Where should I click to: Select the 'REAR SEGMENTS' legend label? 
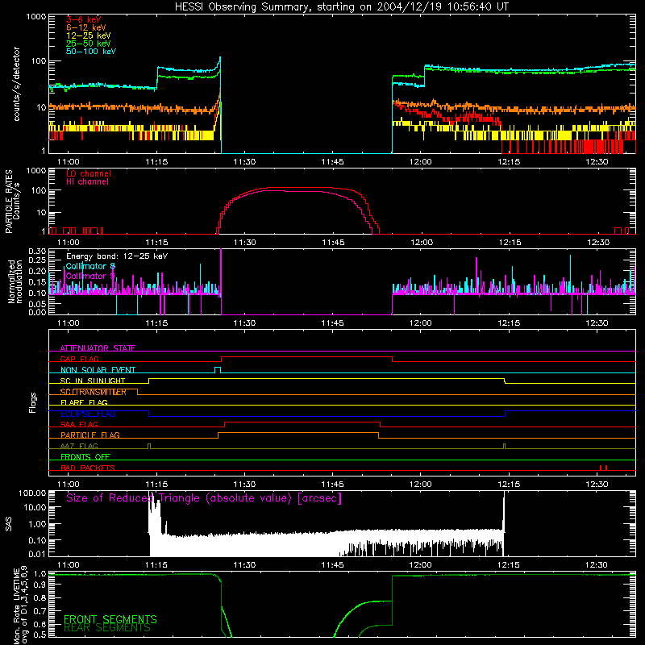[x=107, y=628]
